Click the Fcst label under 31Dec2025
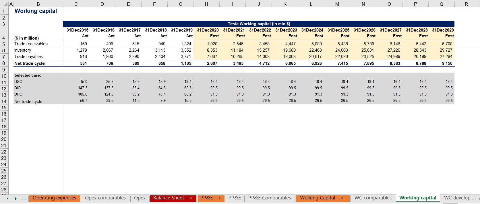Image resolution: width=480 pixels, height=204 pixels. (x=345, y=36)
